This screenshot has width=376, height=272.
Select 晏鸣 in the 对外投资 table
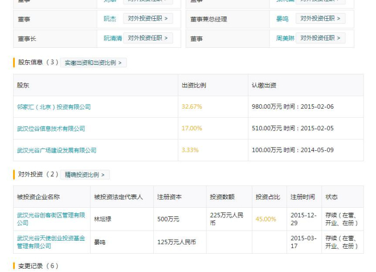pyautogui.click(x=100, y=242)
